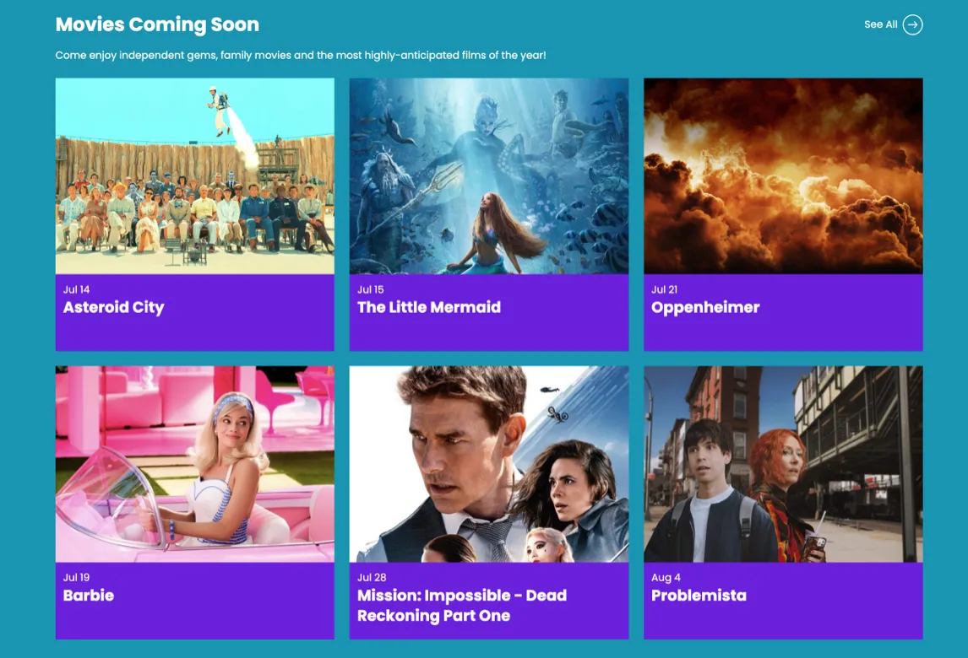View the Oppenheimer fiery cloud poster
Screen dimensions: 968x658
(x=783, y=175)
